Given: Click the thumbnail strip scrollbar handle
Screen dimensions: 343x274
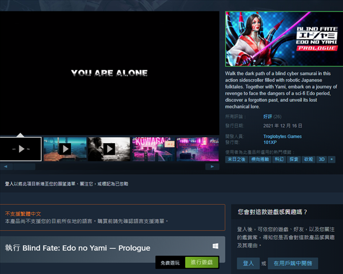Looking at the screenshot, I should click(x=25, y=166).
